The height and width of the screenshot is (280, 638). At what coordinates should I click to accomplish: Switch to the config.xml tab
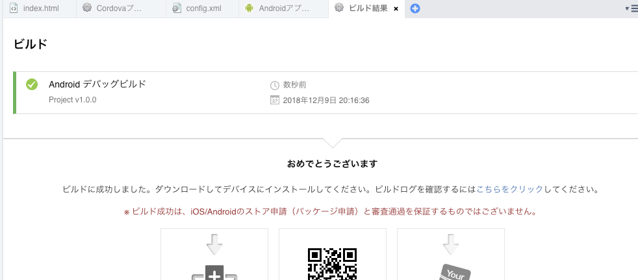(202, 8)
